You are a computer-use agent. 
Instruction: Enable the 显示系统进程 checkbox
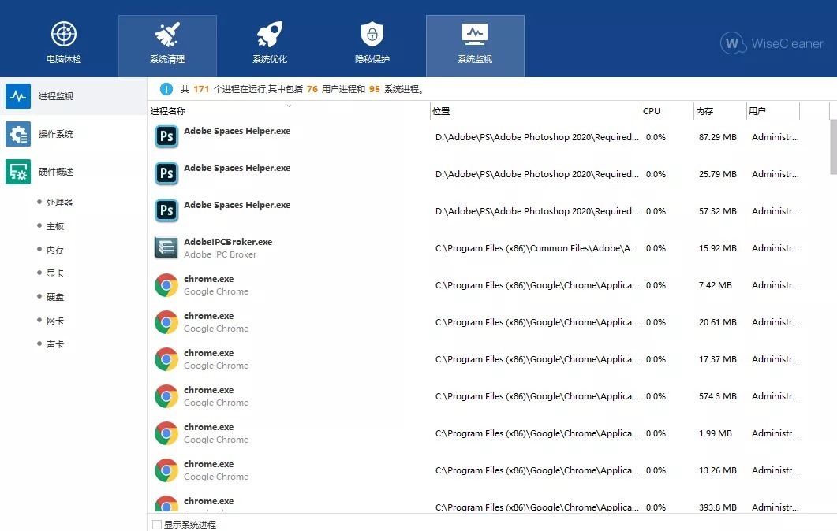pyautogui.click(x=156, y=524)
